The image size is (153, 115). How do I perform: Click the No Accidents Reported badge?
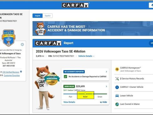(x=74, y=72)
